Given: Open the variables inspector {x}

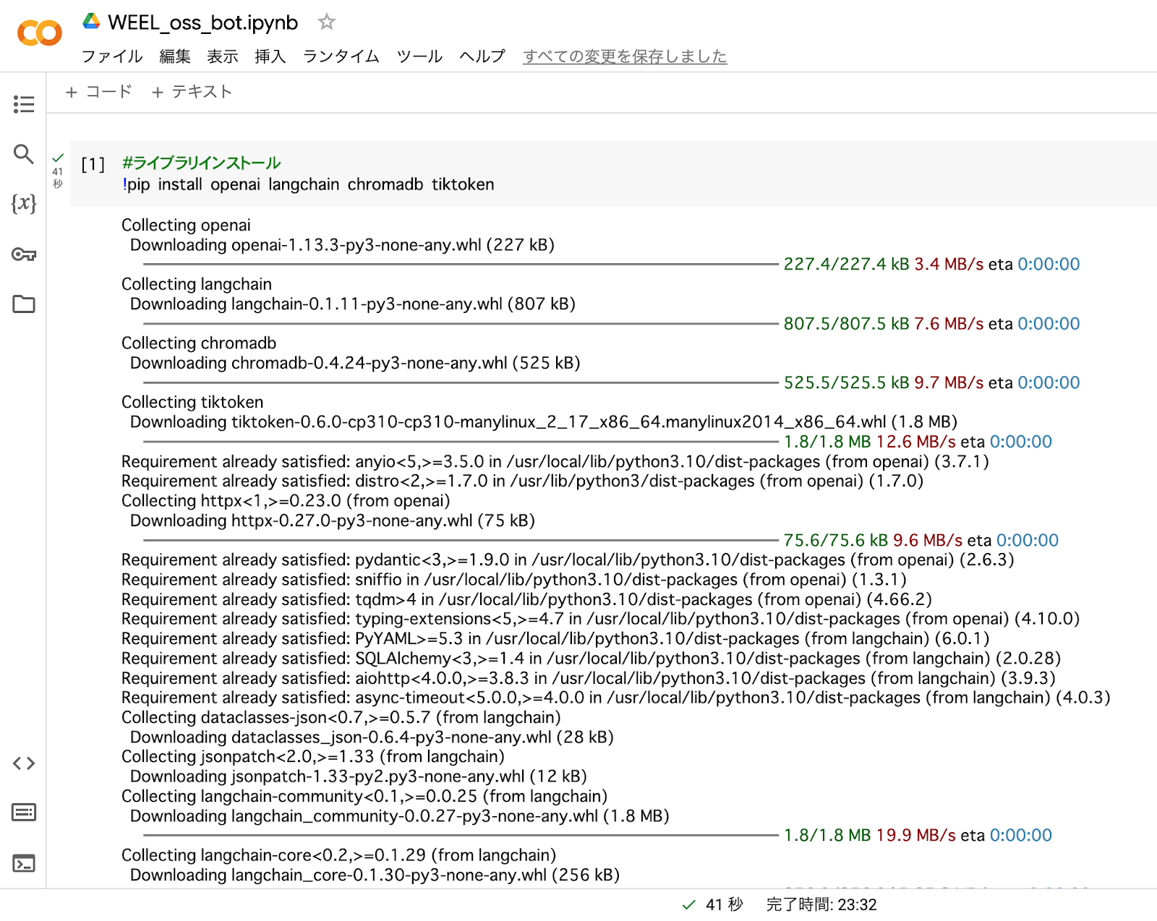Looking at the screenshot, I should pos(24,204).
